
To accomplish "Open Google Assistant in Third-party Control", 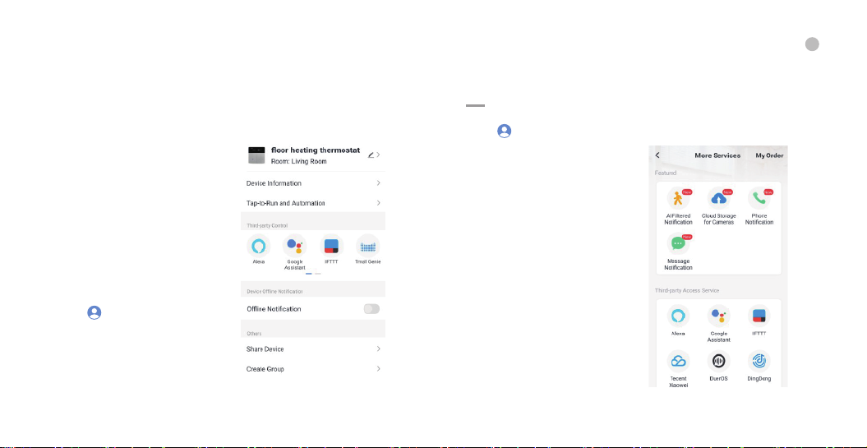I will click(294, 245).
